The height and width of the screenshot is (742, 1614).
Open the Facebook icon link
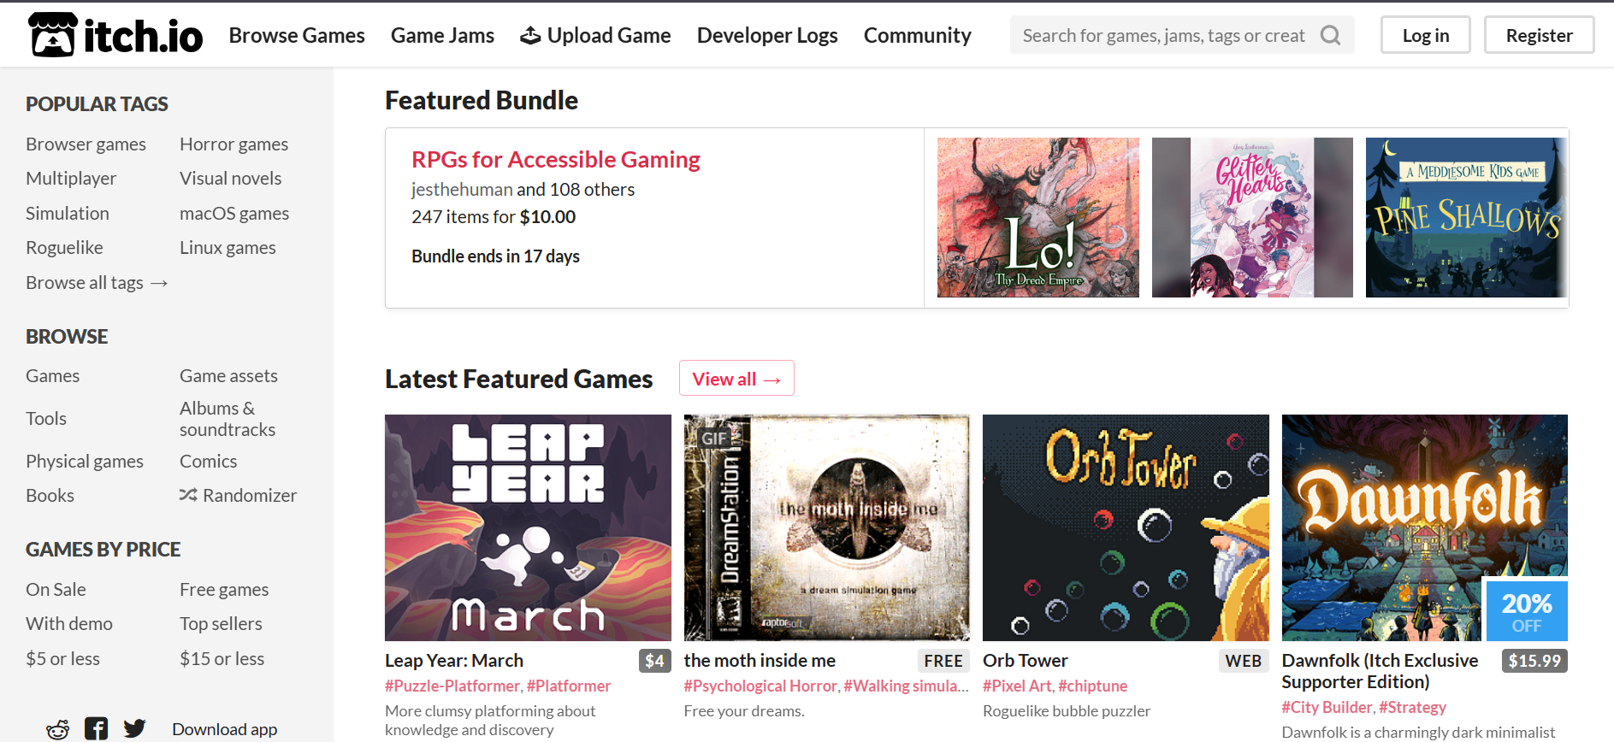(96, 729)
